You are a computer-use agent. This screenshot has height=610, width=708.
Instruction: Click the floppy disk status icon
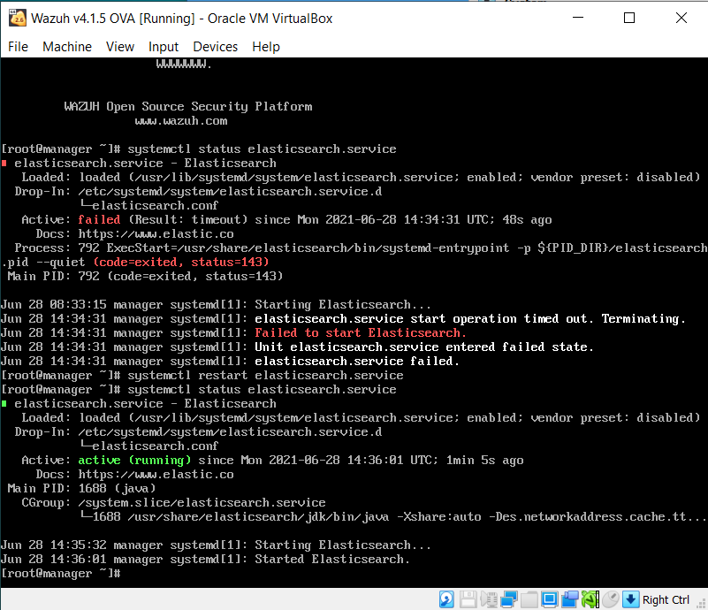point(468,599)
